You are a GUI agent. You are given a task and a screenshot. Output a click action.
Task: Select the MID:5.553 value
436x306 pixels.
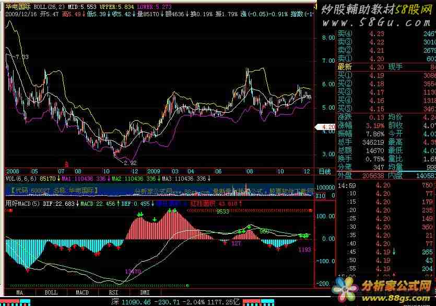click(x=83, y=7)
